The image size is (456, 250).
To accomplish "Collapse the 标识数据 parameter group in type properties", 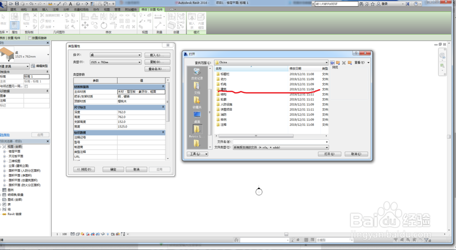I will coord(163,132).
